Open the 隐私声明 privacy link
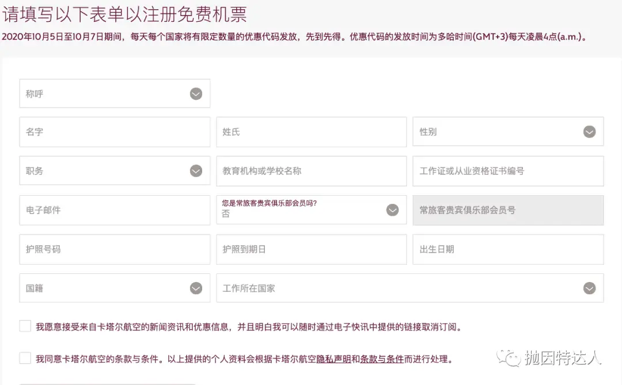This screenshot has width=622, height=385. [x=333, y=359]
